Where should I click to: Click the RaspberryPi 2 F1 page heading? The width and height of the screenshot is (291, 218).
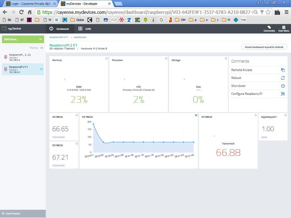63,45
